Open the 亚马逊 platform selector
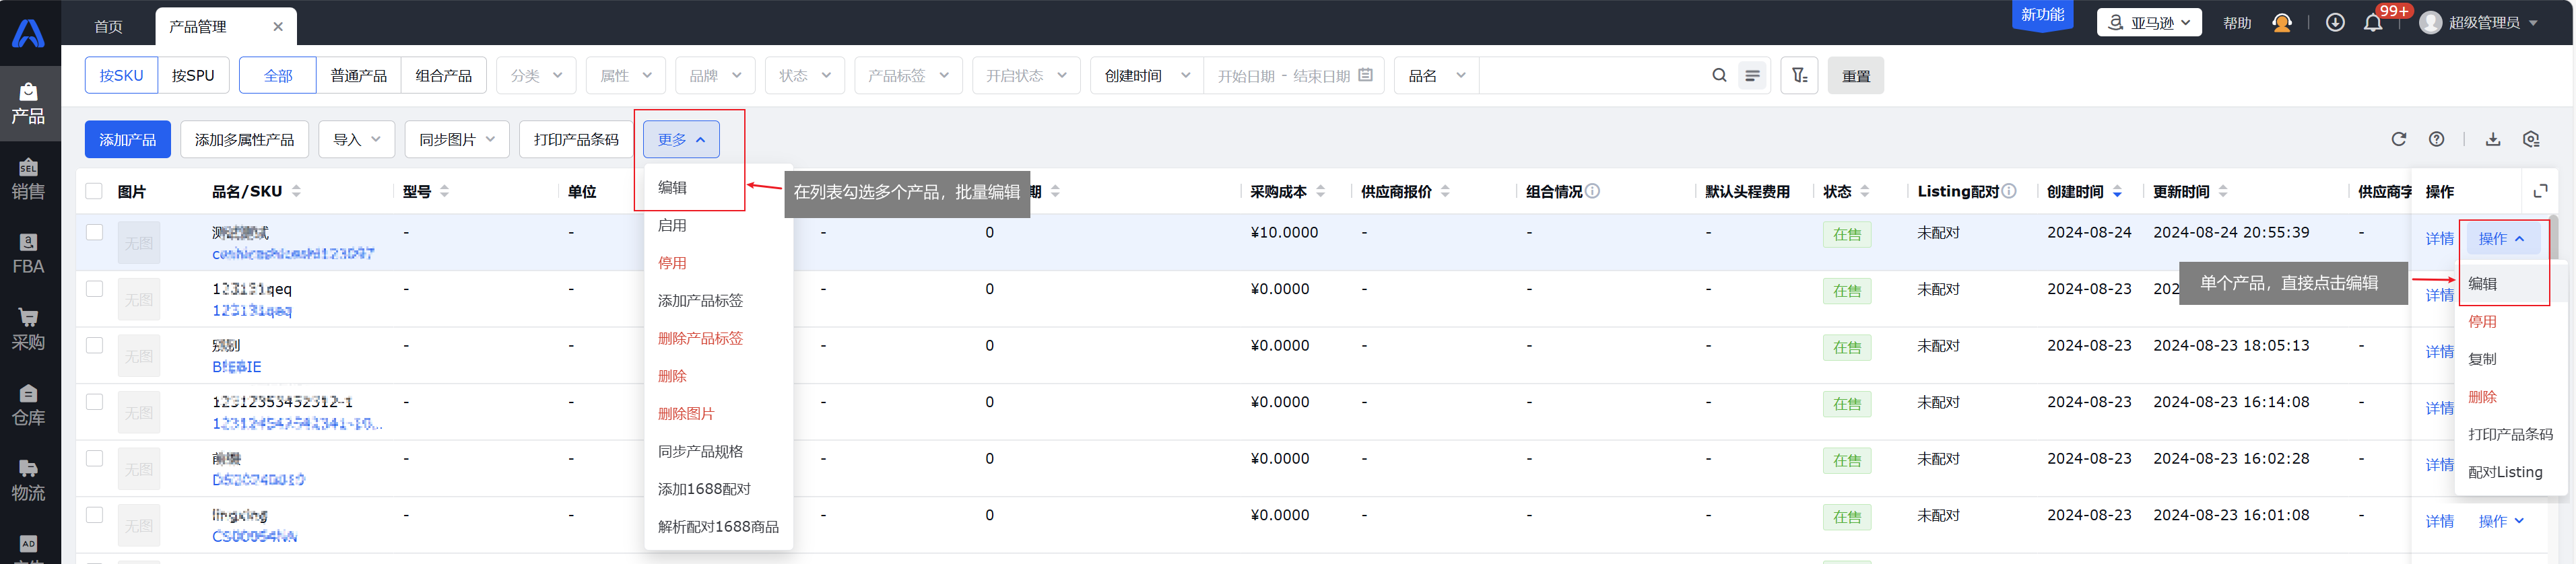 tap(2149, 22)
